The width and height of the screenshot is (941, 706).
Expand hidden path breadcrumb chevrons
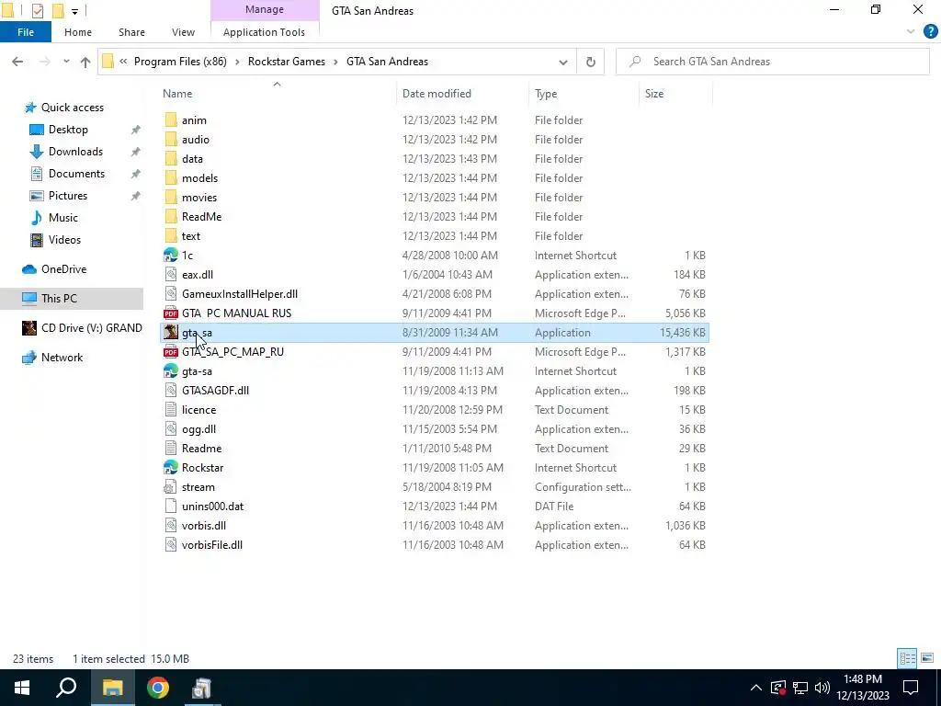coord(123,62)
